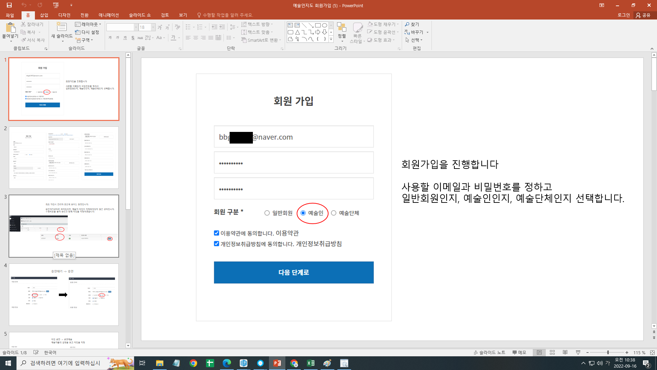This screenshot has height=370, width=657.
Task: Click the Find (찾기) magnifier icon
Action: pyautogui.click(x=407, y=24)
